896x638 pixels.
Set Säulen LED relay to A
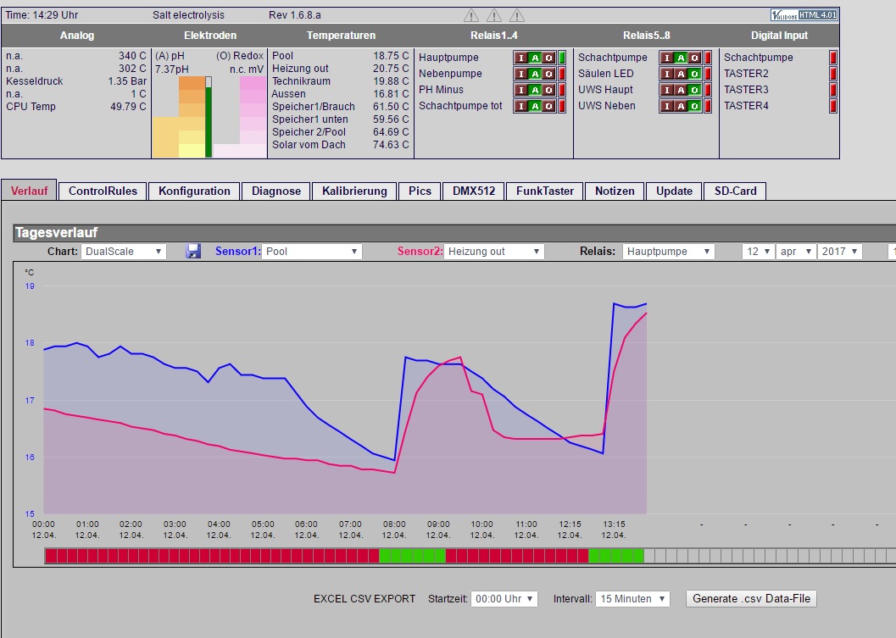pyautogui.click(x=681, y=74)
